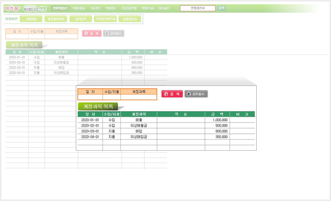
Task: Go to the 계정과목목록 sheet button
Action: [56, 19]
